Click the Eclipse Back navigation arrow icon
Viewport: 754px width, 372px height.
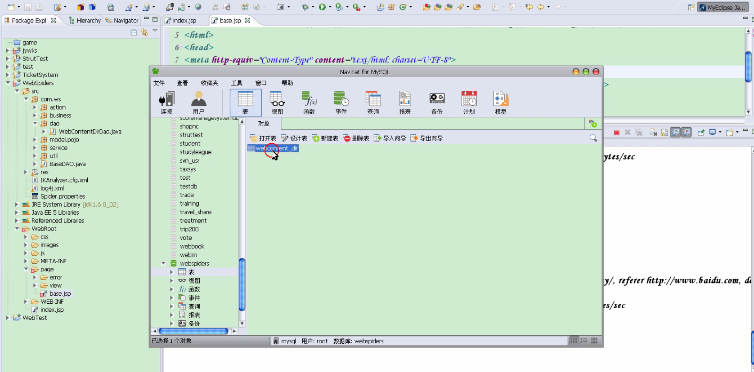click(x=541, y=7)
